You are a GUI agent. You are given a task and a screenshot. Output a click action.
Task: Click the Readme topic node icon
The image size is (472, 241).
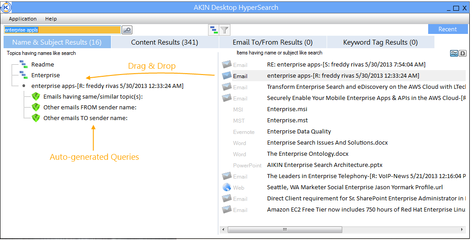coord(23,64)
